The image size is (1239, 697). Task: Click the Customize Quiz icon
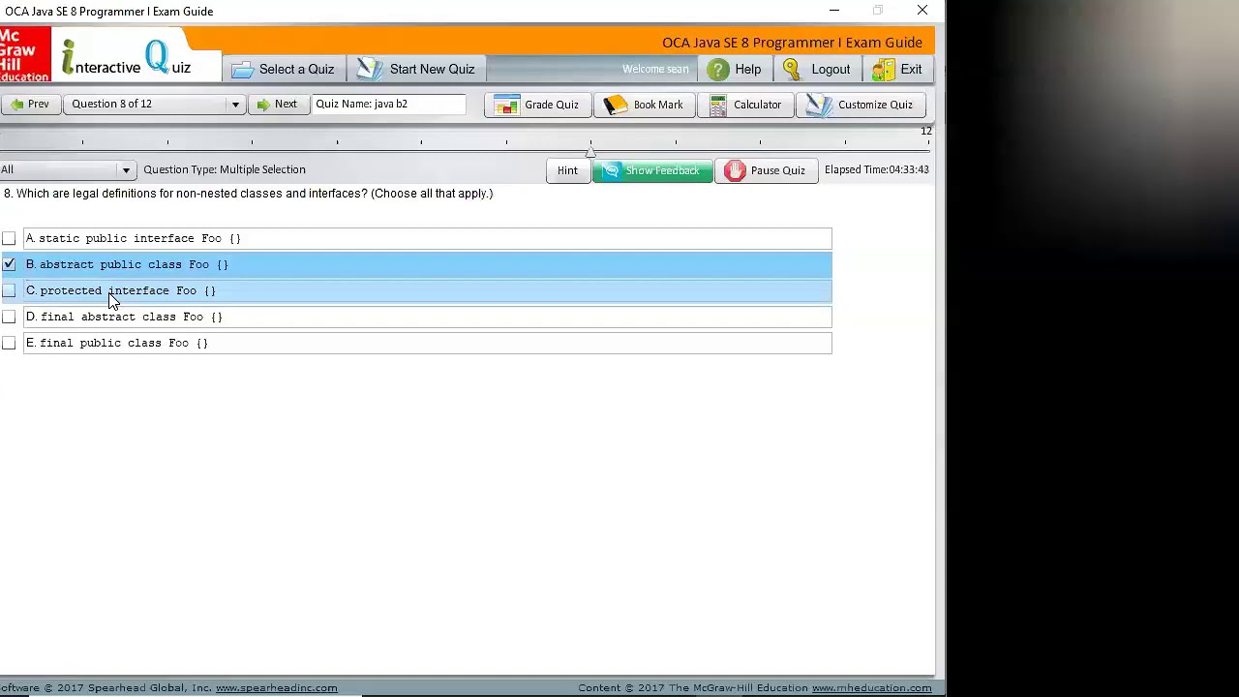pyautogui.click(x=819, y=105)
